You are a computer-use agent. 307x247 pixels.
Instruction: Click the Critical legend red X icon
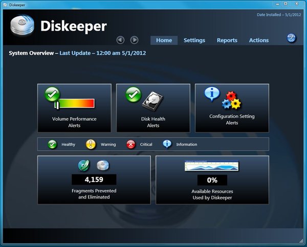tap(131, 144)
